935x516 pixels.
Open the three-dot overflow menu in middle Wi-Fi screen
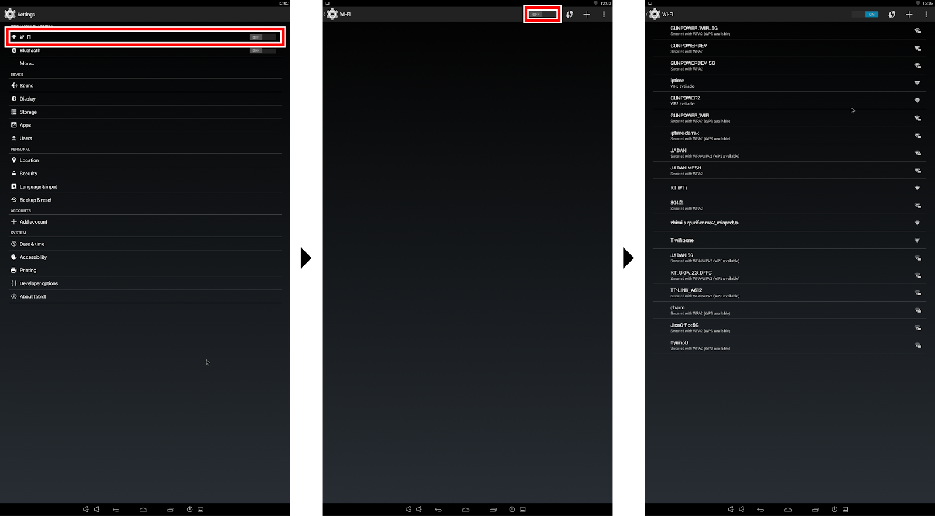pos(604,14)
